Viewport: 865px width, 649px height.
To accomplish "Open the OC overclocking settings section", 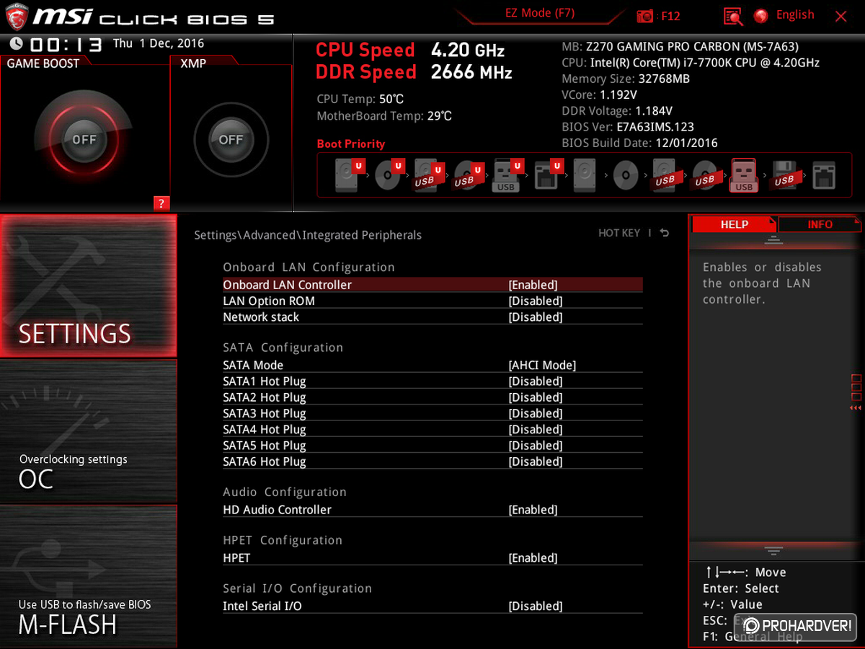I will [x=88, y=431].
